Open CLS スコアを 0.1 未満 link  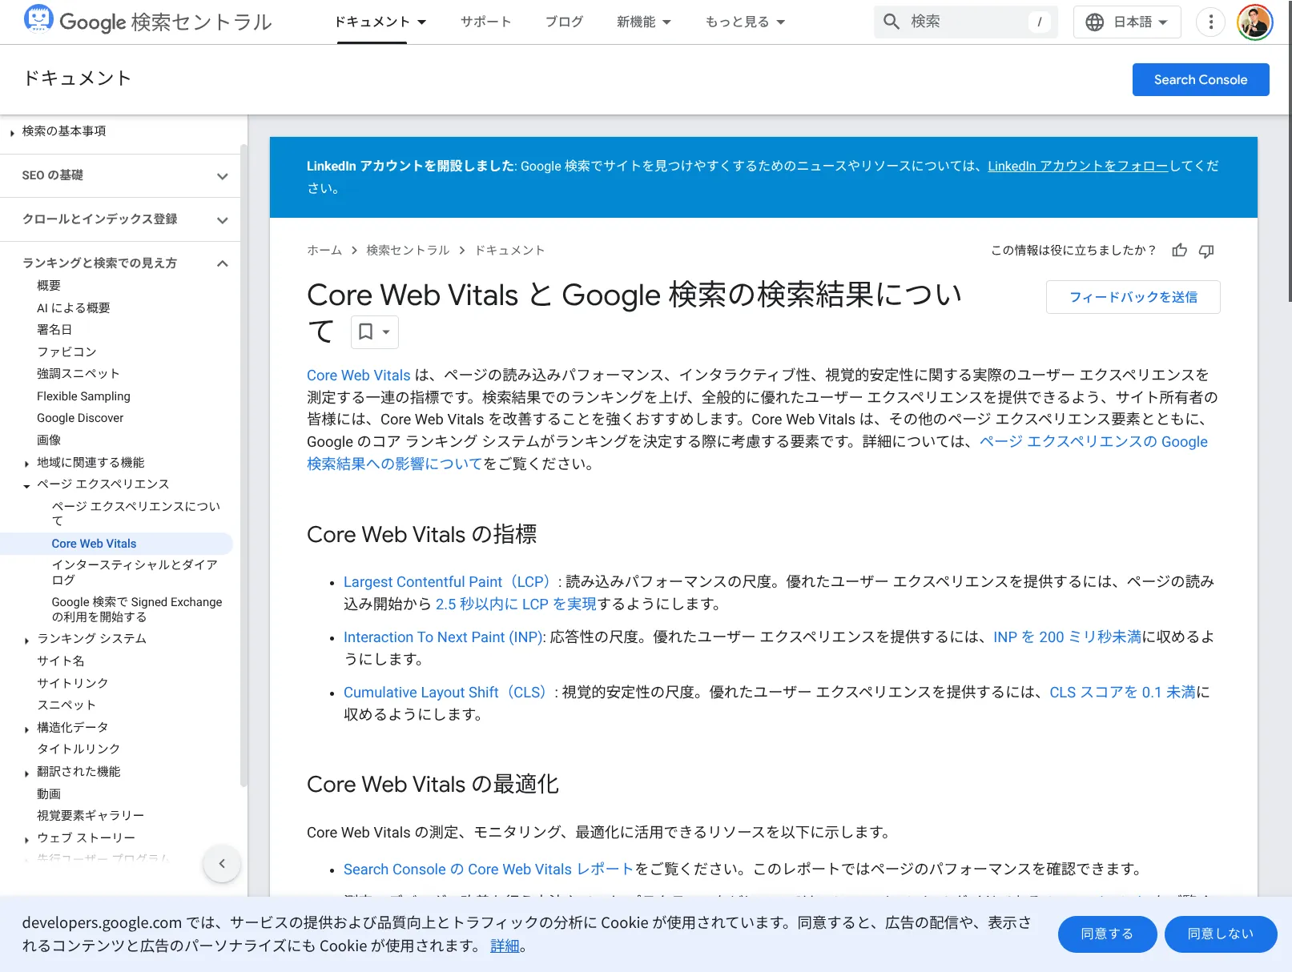1122,692
